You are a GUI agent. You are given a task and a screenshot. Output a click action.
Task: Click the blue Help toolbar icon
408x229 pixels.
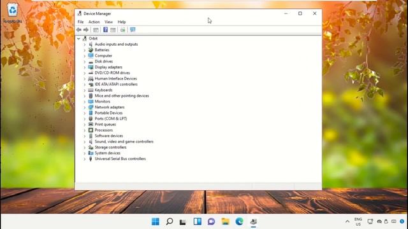[x=105, y=30]
